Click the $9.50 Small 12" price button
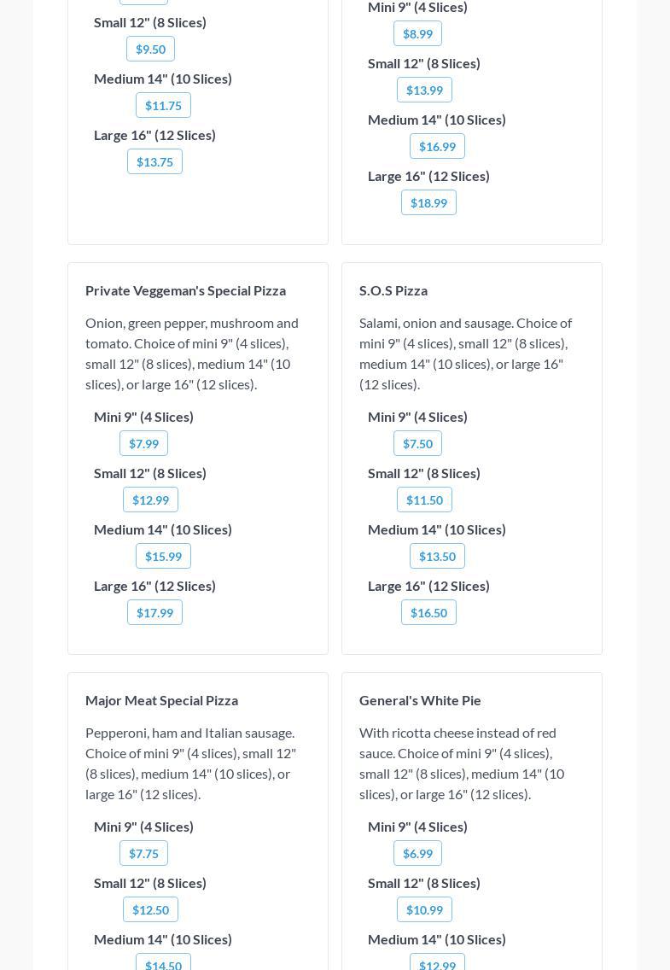This screenshot has height=970, width=670. [x=150, y=50]
